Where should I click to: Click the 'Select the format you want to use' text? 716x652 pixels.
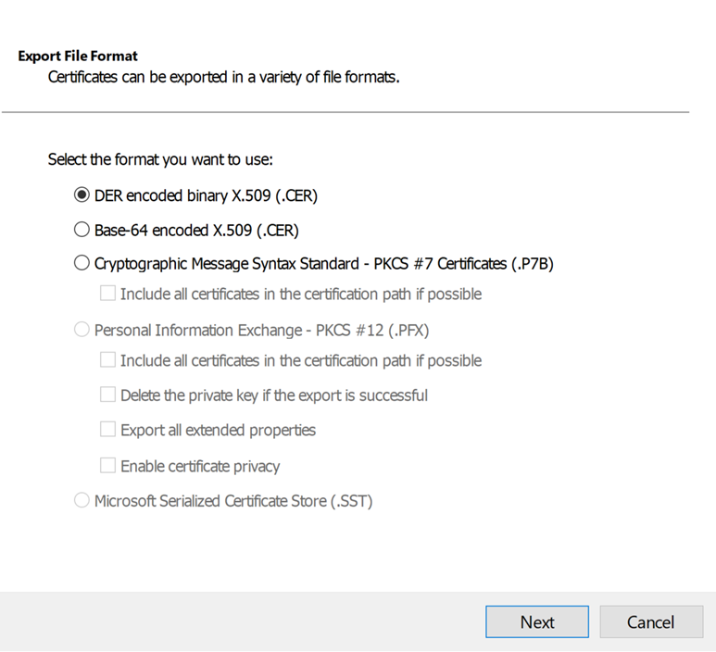click(x=160, y=159)
